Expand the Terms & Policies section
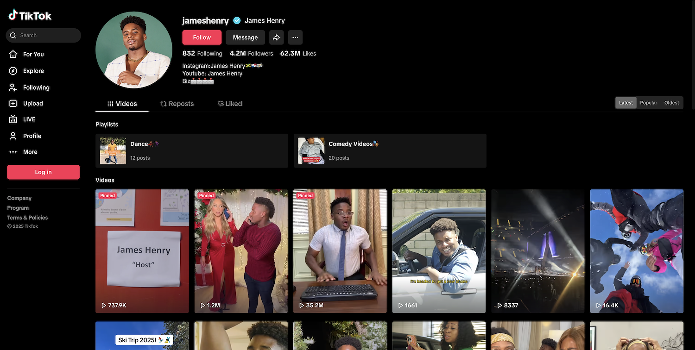Viewport: 695px width, 350px height. coord(27,218)
